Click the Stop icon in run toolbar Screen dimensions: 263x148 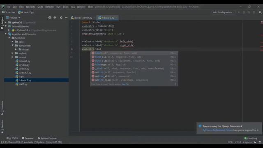pos(254,12)
